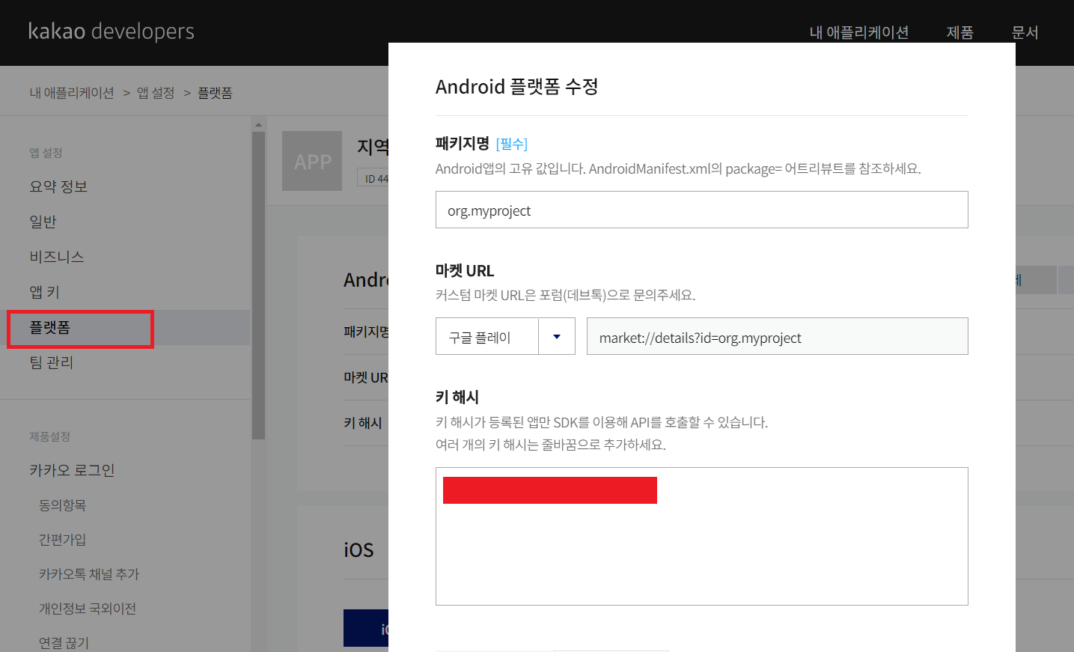Click the 패키지명 input field

click(702, 210)
